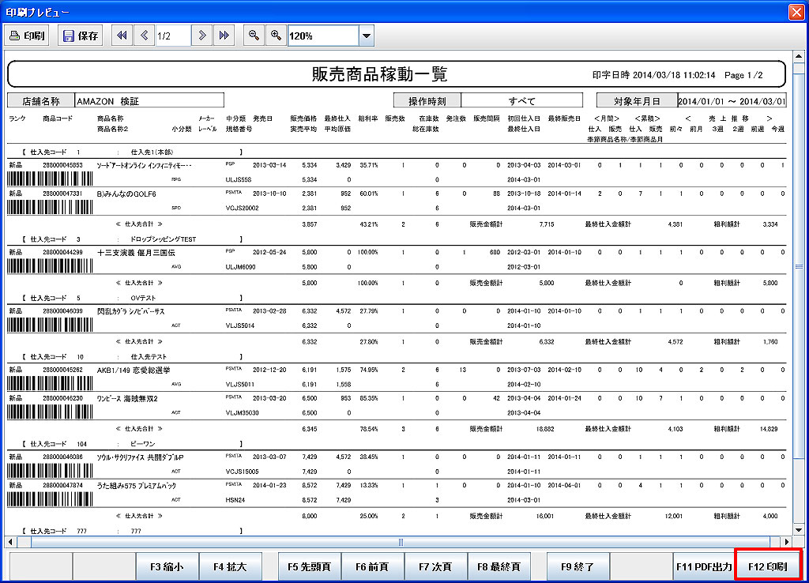Go to next page using right arrow
The height and width of the screenshot is (583, 809).
coord(202,36)
